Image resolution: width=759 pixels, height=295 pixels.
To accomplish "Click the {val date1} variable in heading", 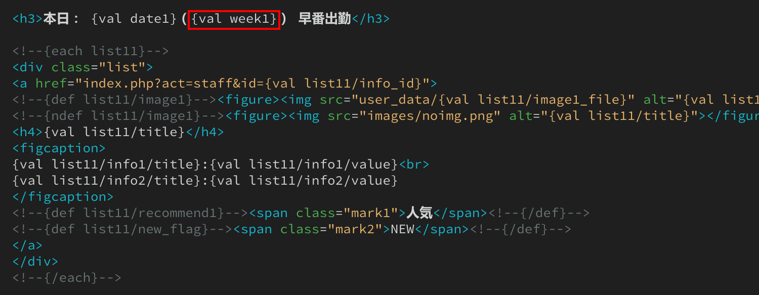I will click(x=134, y=19).
